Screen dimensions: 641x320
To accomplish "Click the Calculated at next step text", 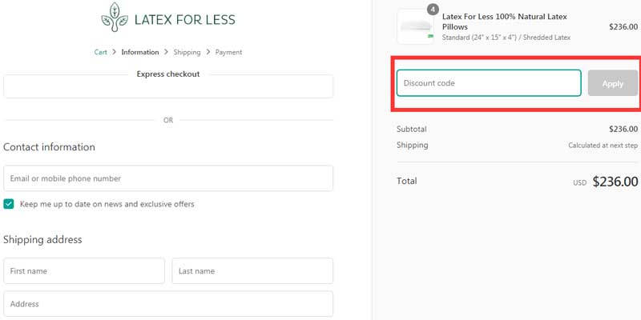I will (603, 146).
